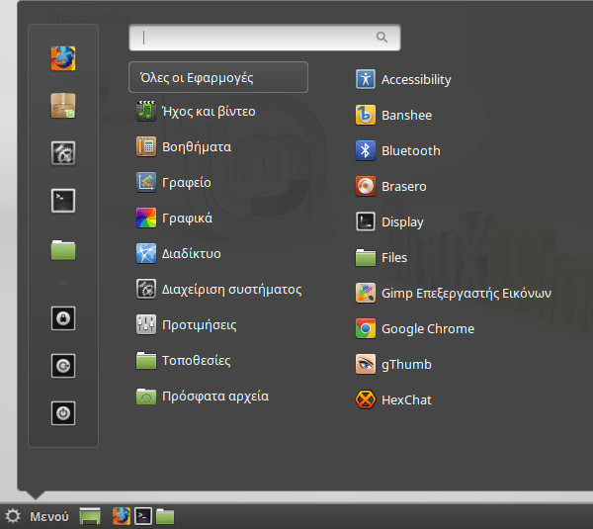This screenshot has width=593, height=529.
Task: Open Terminal launcher in the bottom panel
Action: pos(143,516)
